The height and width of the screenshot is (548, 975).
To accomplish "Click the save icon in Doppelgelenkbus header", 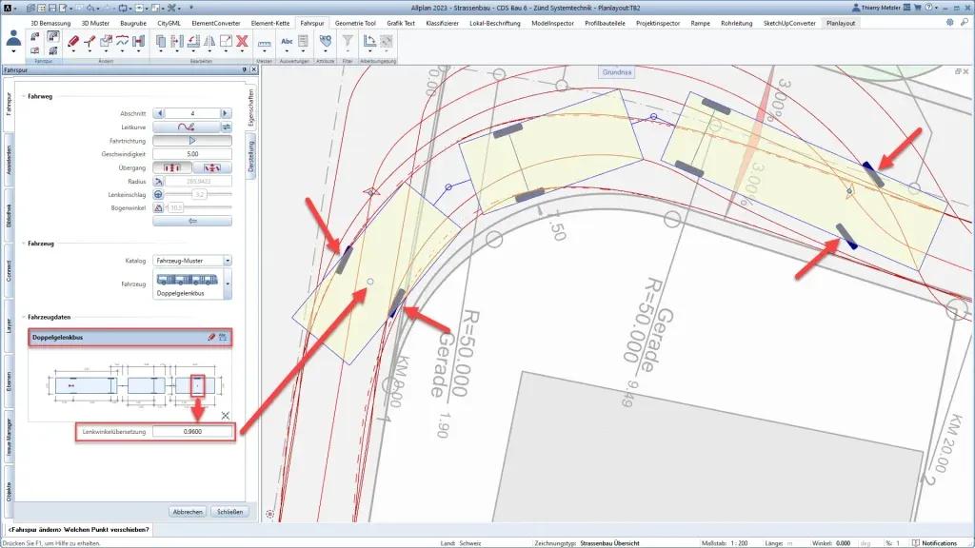I will pyautogui.click(x=223, y=337).
